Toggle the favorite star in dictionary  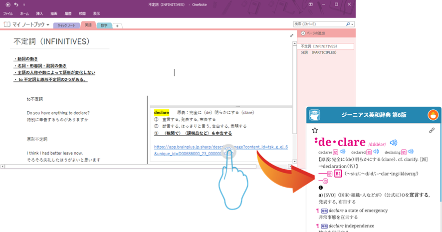(315, 130)
